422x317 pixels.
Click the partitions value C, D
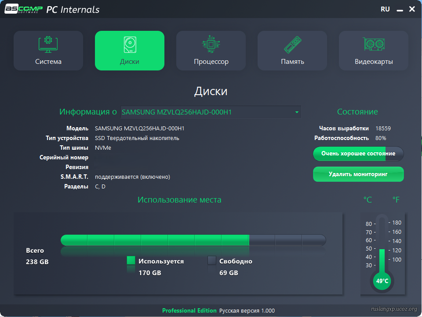point(100,187)
